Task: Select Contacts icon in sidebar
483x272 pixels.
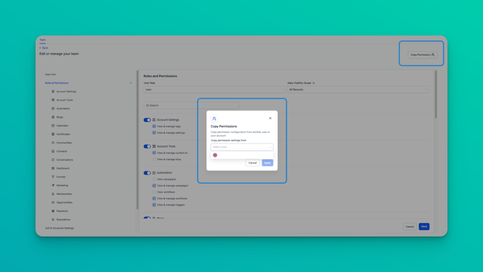Action: point(53,151)
